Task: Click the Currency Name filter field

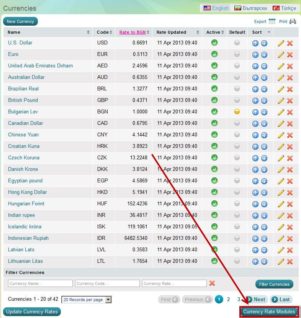Action: click(40, 284)
